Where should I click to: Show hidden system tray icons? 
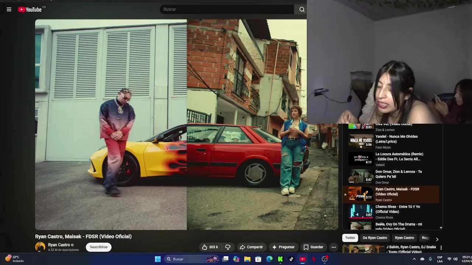click(x=414, y=259)
